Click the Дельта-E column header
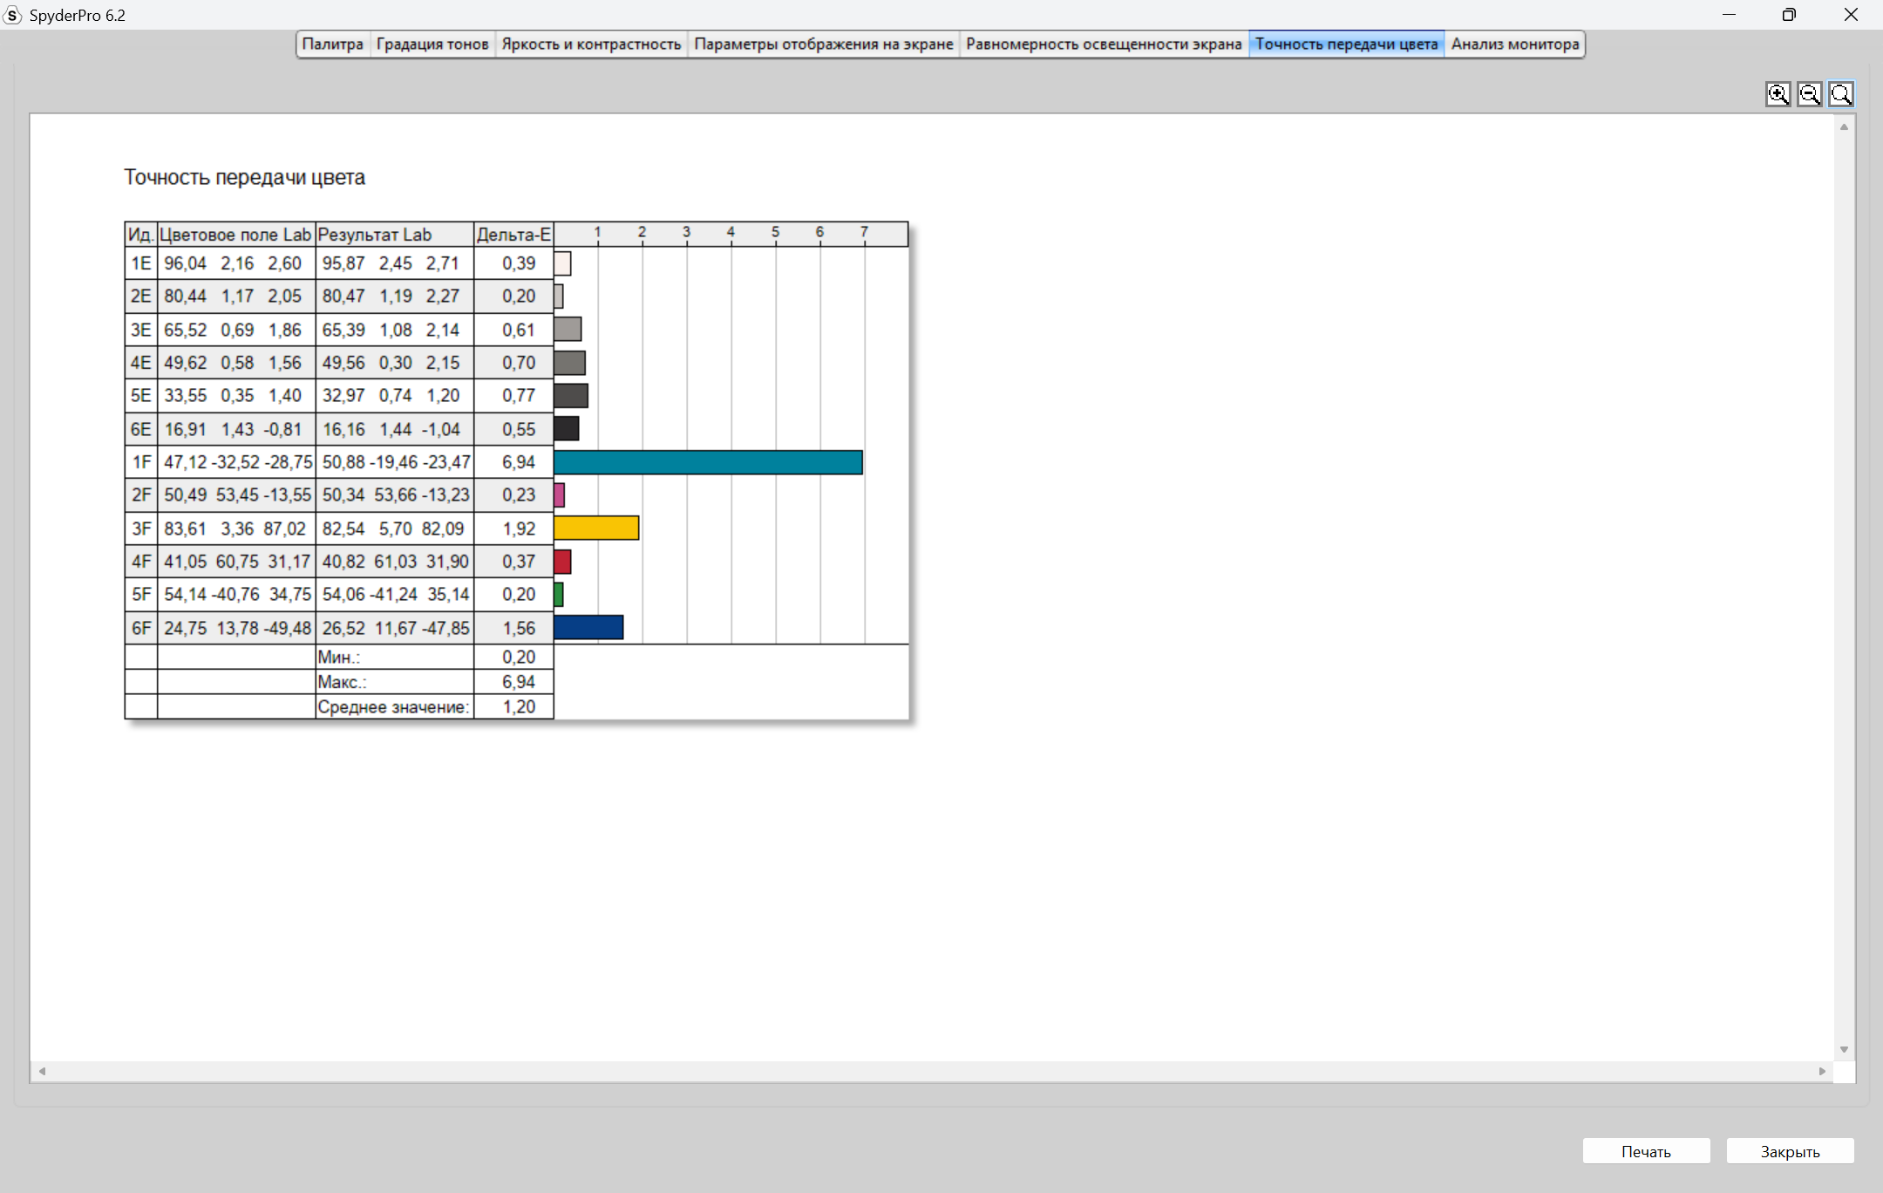The height and width of the screenshot is (1193, 1883). pyautogui.click(x=513, y=235)
